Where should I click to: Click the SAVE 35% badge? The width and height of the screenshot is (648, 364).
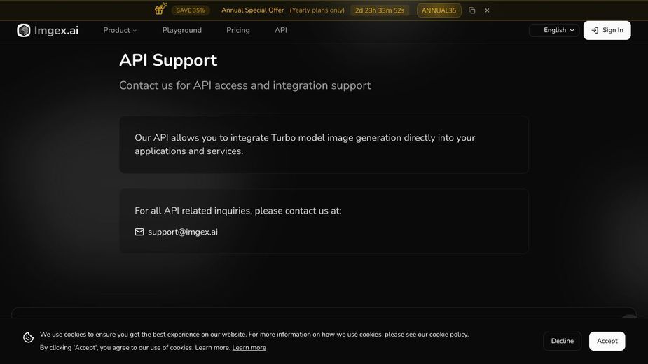[x=191, y=10]
